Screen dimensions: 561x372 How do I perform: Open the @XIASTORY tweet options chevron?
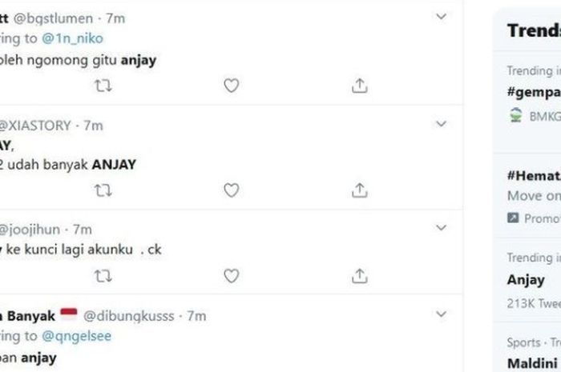click(x=441, y=124)
